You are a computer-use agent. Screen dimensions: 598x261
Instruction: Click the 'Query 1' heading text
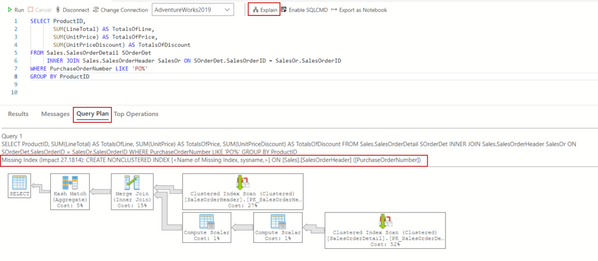[12, 136]
